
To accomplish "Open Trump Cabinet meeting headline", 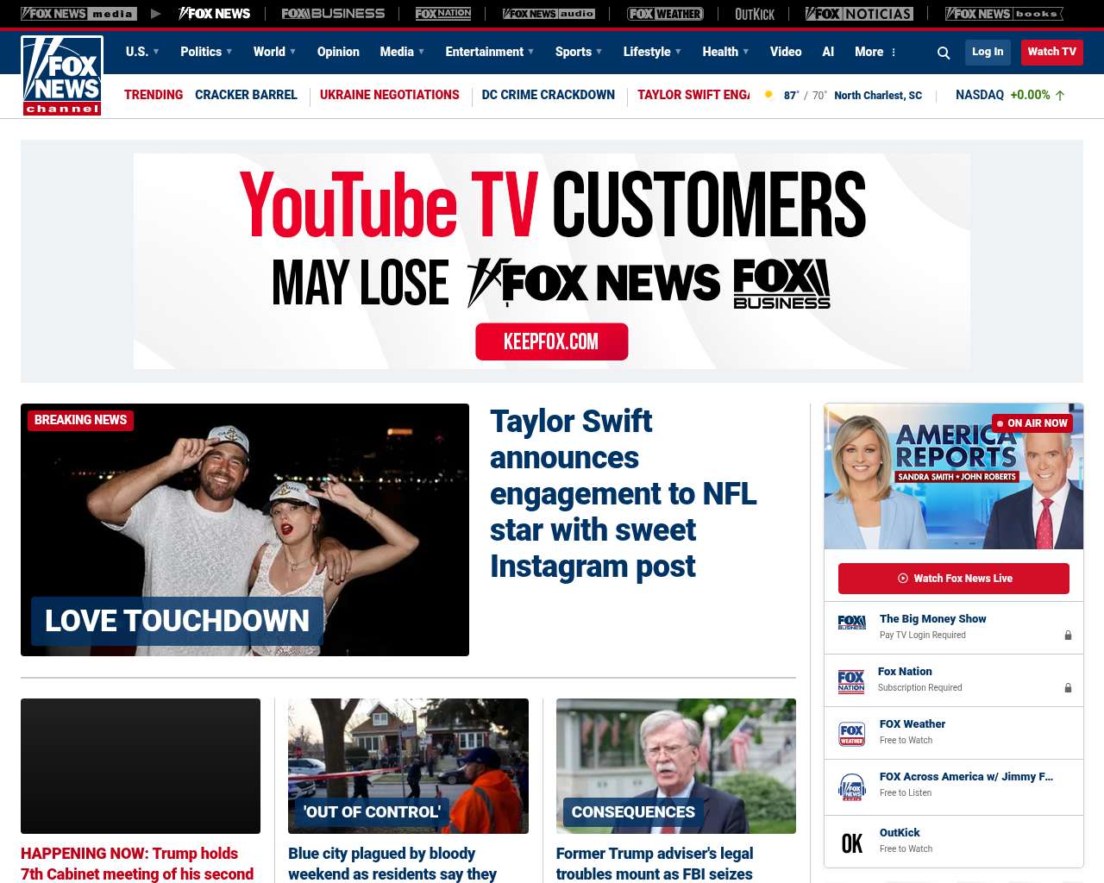I will pos(138,864).
